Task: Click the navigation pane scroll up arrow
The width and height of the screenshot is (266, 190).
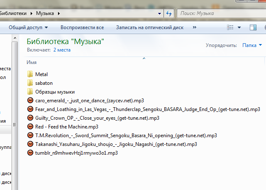Action: [15, 38]
